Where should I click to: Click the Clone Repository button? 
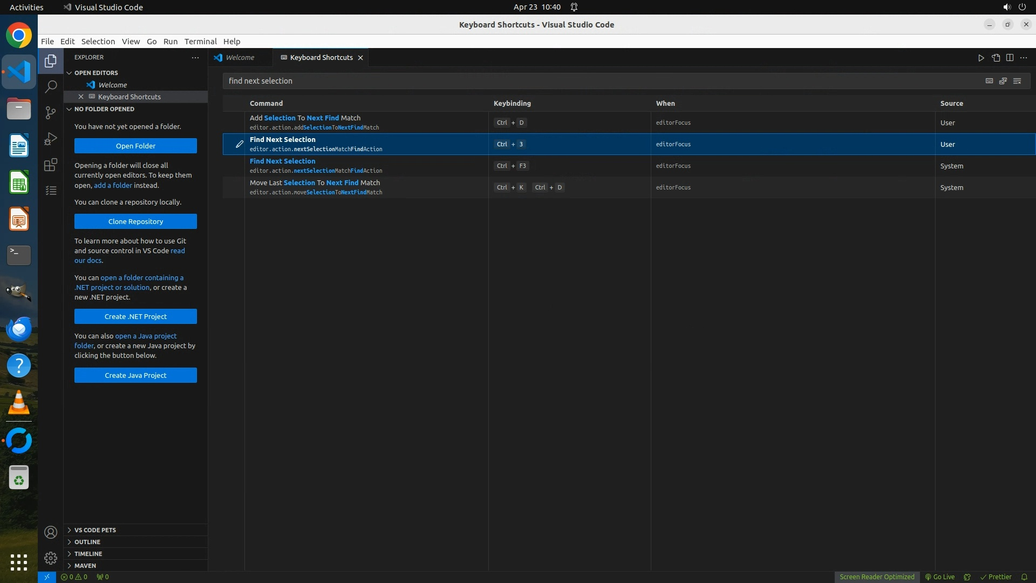pyautogui.click(x=135, y=221)
